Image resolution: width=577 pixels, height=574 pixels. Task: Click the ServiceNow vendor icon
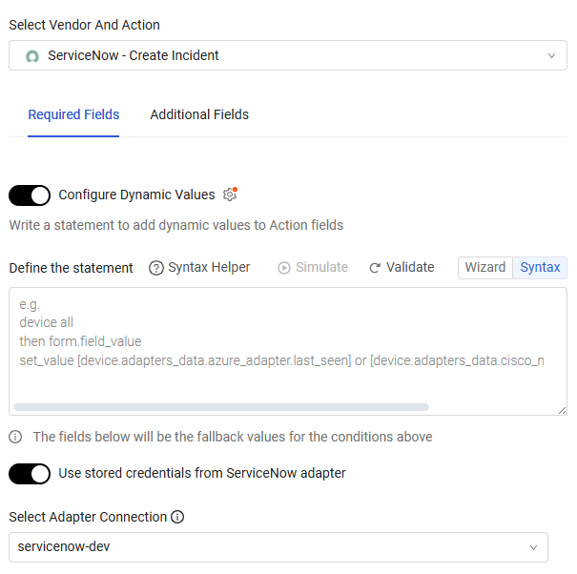[x=32, y=56]
